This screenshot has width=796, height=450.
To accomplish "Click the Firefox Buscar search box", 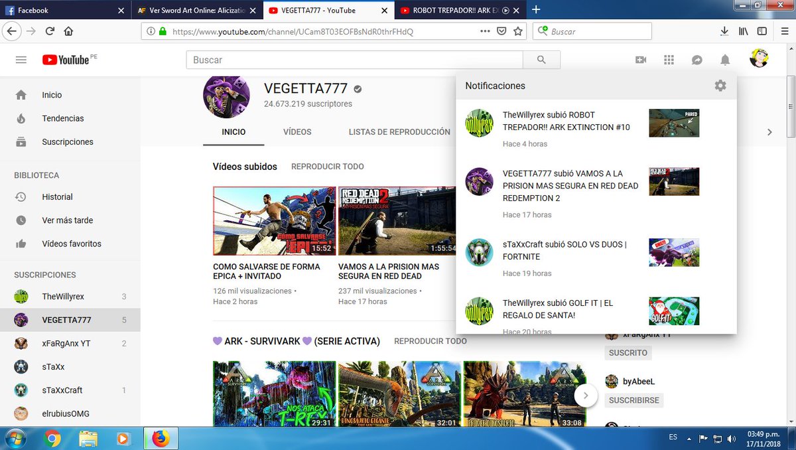I will [593, 31].
